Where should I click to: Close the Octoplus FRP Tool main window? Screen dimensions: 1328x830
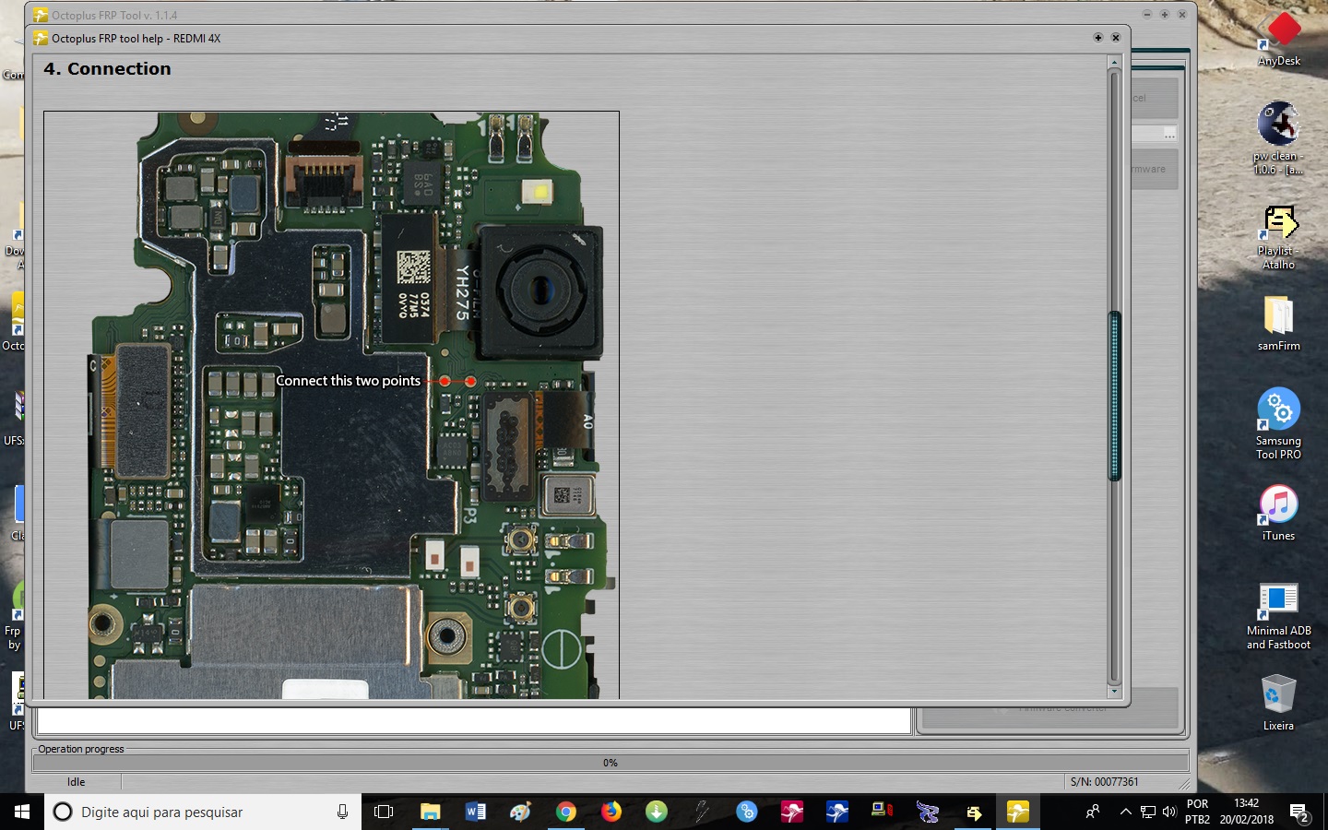(x=1181, y=15)
